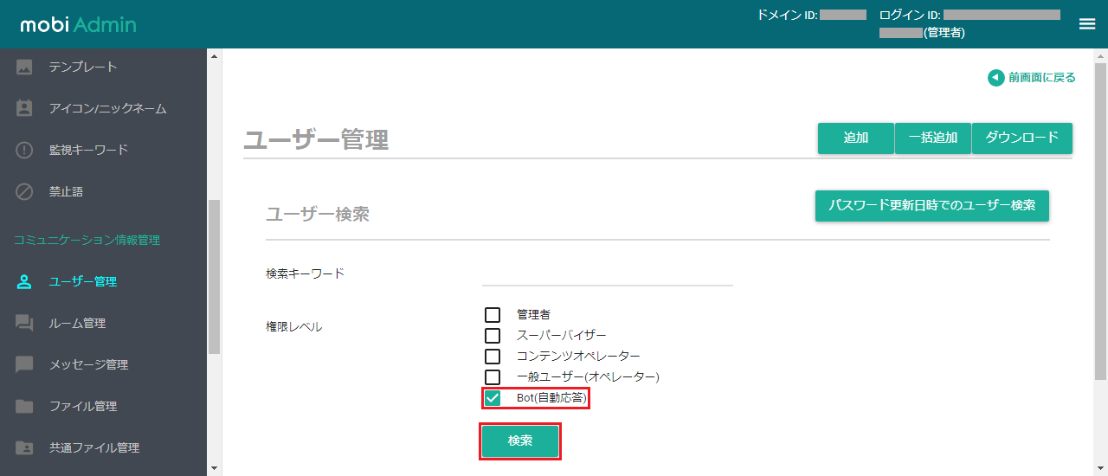Click the 禁止語 prohibited circle icon

coord(24,191)
